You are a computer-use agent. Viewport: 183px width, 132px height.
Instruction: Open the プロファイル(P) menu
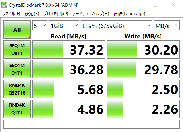click(56, 14)
